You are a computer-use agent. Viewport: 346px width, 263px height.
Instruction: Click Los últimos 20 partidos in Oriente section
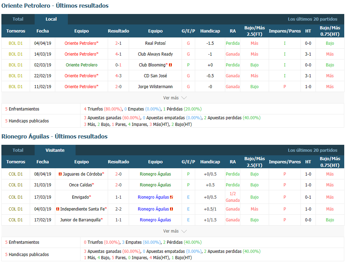pyautogui.click(x=312, y=19)
